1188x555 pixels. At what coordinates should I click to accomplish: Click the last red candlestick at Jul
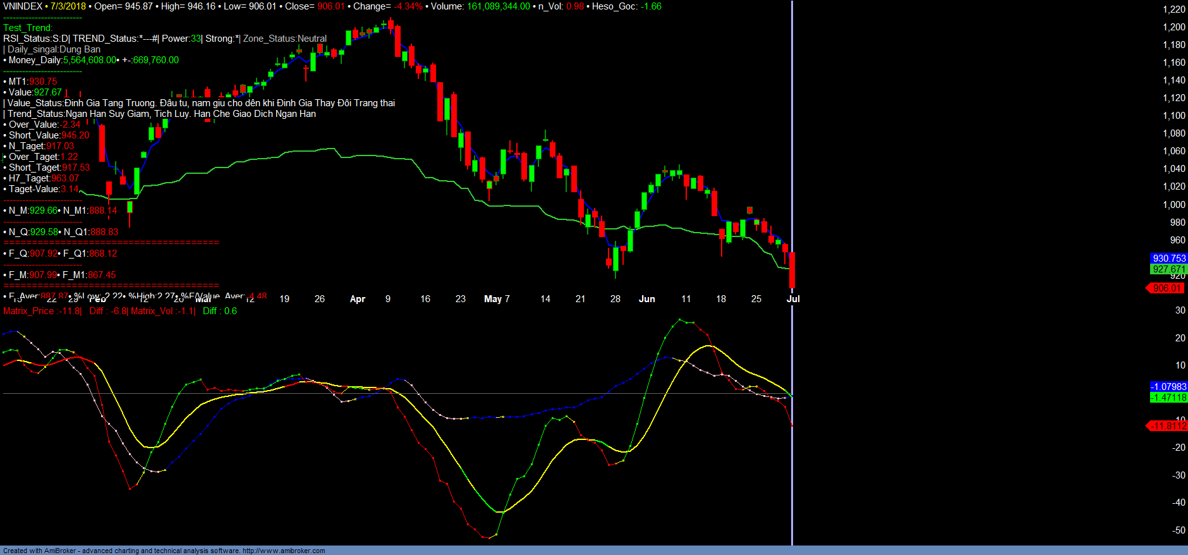pos(792,270)
